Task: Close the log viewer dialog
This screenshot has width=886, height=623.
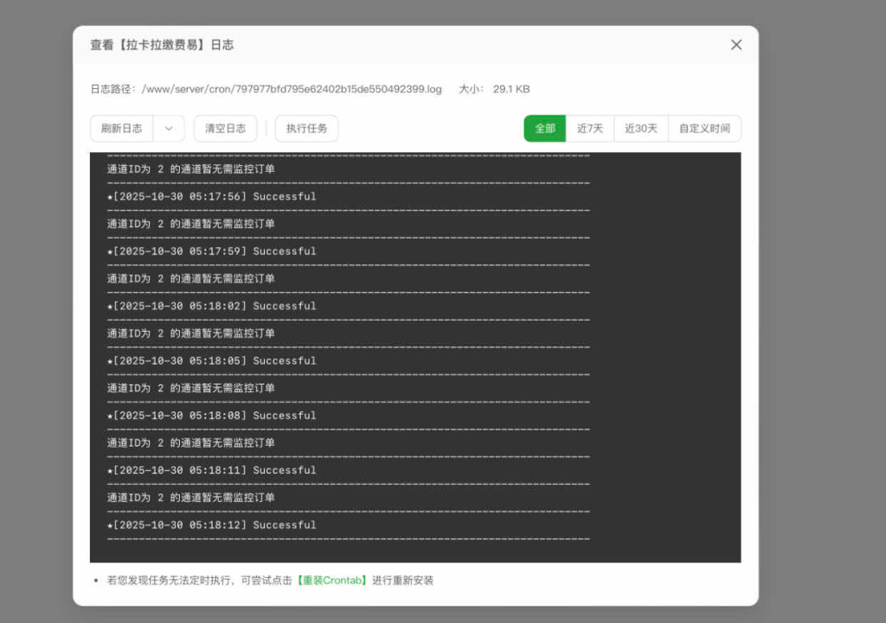Action: [x=736, y=44]
